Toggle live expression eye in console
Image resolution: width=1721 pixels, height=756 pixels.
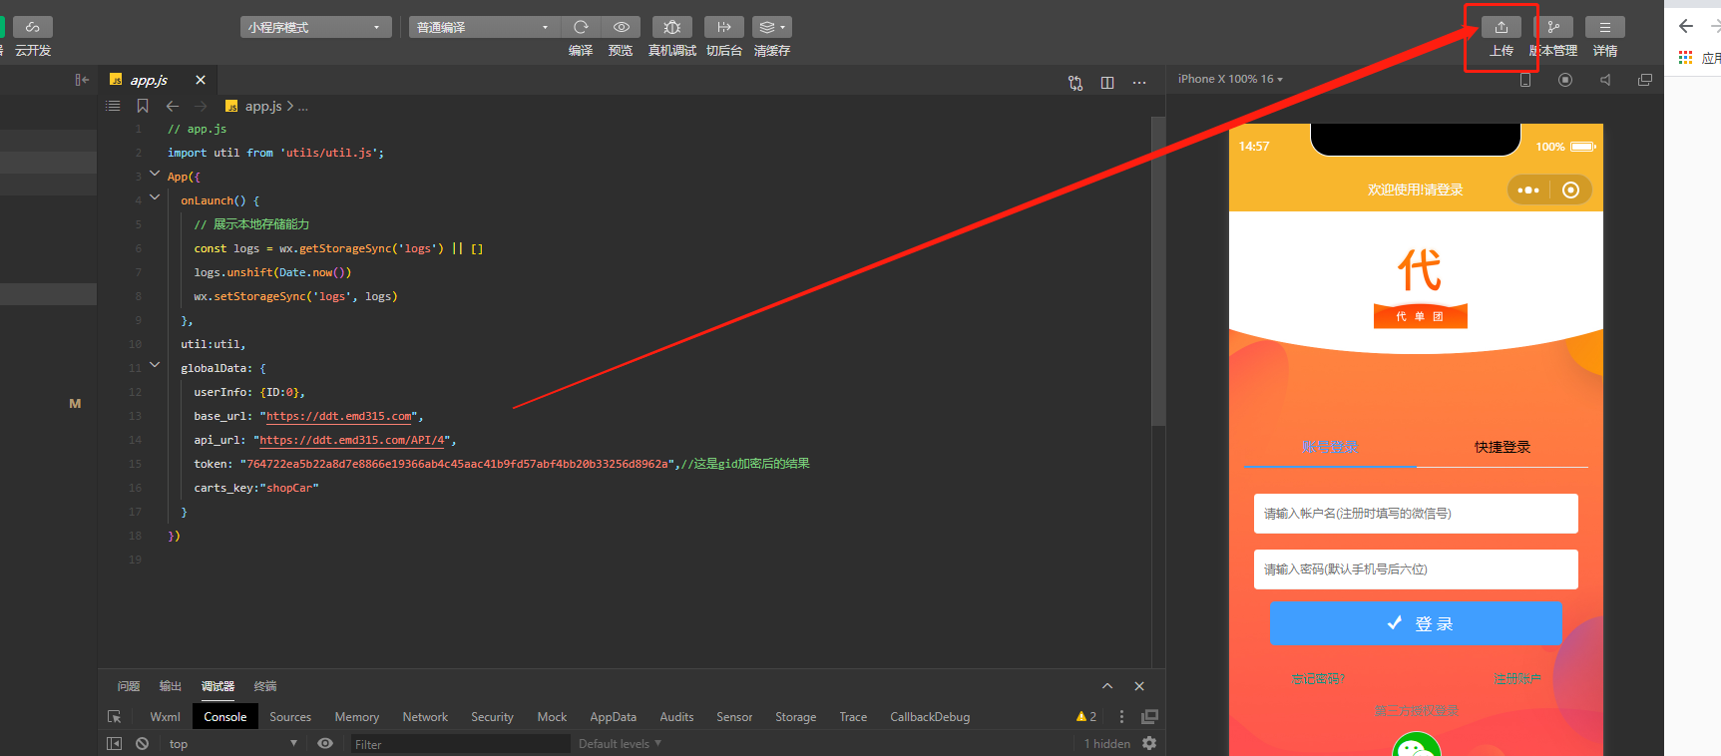click(x=325, y=744)
